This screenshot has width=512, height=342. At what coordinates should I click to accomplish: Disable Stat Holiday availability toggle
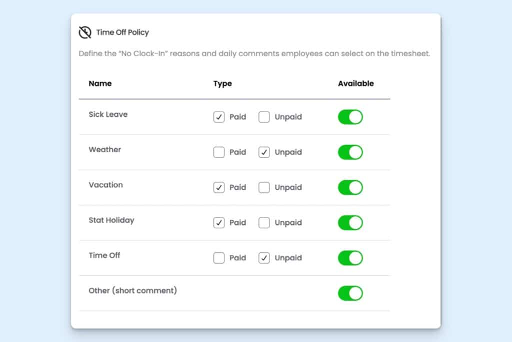pos(350,223)
